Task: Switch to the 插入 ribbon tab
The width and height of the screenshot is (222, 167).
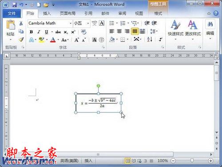Action: [x=47, y=14]
